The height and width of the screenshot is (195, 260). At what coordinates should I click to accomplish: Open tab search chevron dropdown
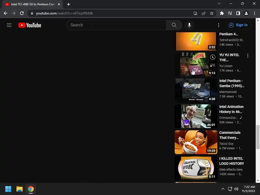pyautogui.click(x=219, y=4)
